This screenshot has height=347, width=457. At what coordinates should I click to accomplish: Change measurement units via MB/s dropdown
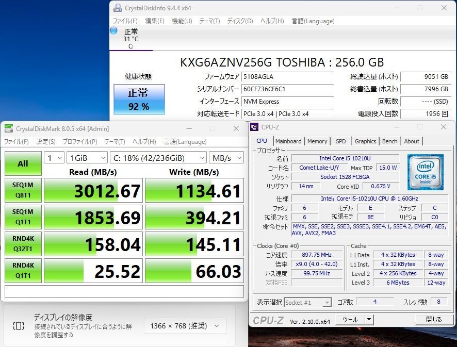pos(226,158)
